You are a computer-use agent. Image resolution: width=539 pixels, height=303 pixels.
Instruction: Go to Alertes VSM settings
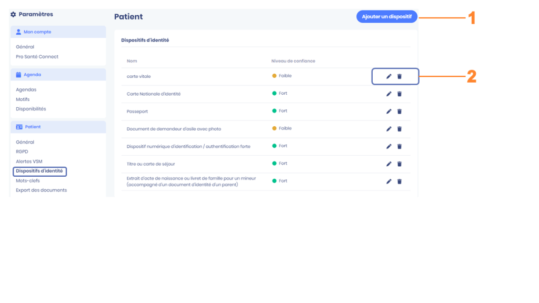click(x=29, y=161)
